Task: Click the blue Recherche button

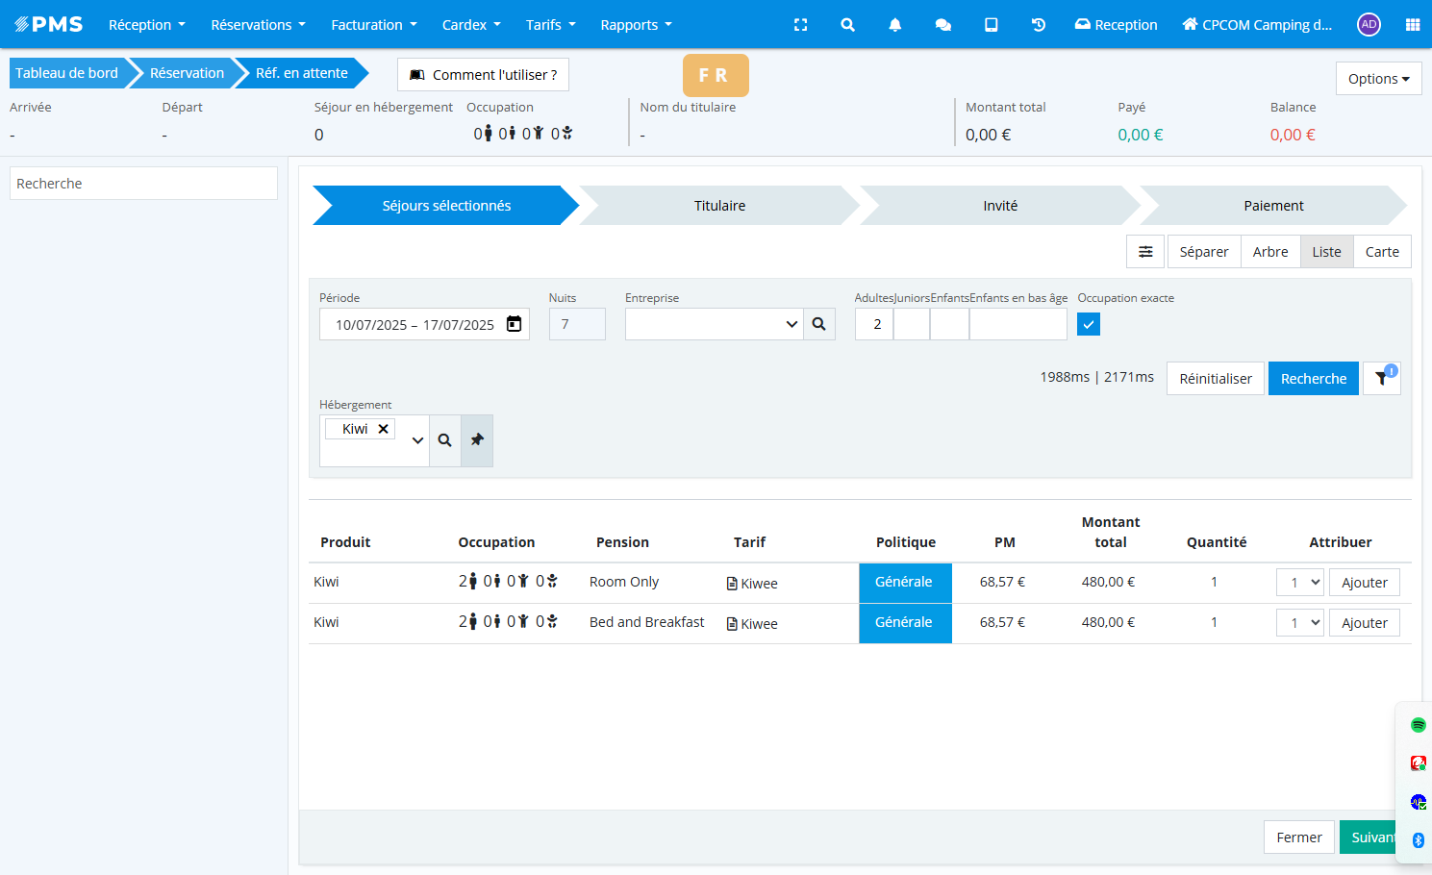Action: pos(1313,379)
